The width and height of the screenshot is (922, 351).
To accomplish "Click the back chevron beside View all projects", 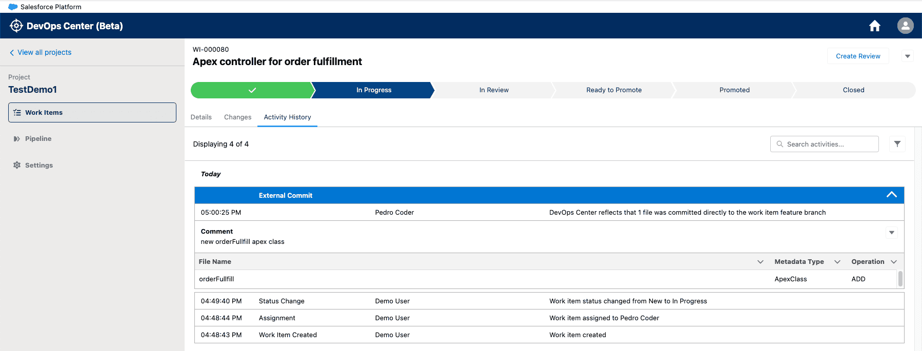I will (x=12, y=53).
